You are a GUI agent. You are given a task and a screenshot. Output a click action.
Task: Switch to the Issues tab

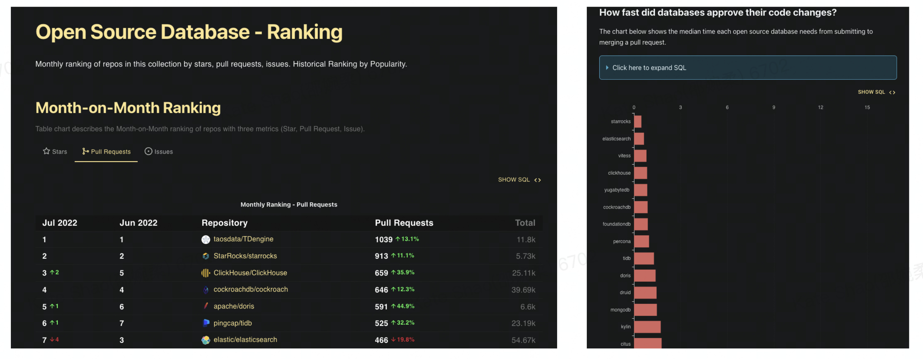coord(159,152)
